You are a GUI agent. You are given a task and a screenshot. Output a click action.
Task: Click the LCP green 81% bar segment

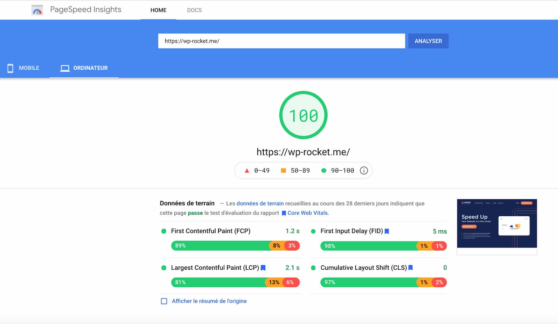click(x=218, y=282)
